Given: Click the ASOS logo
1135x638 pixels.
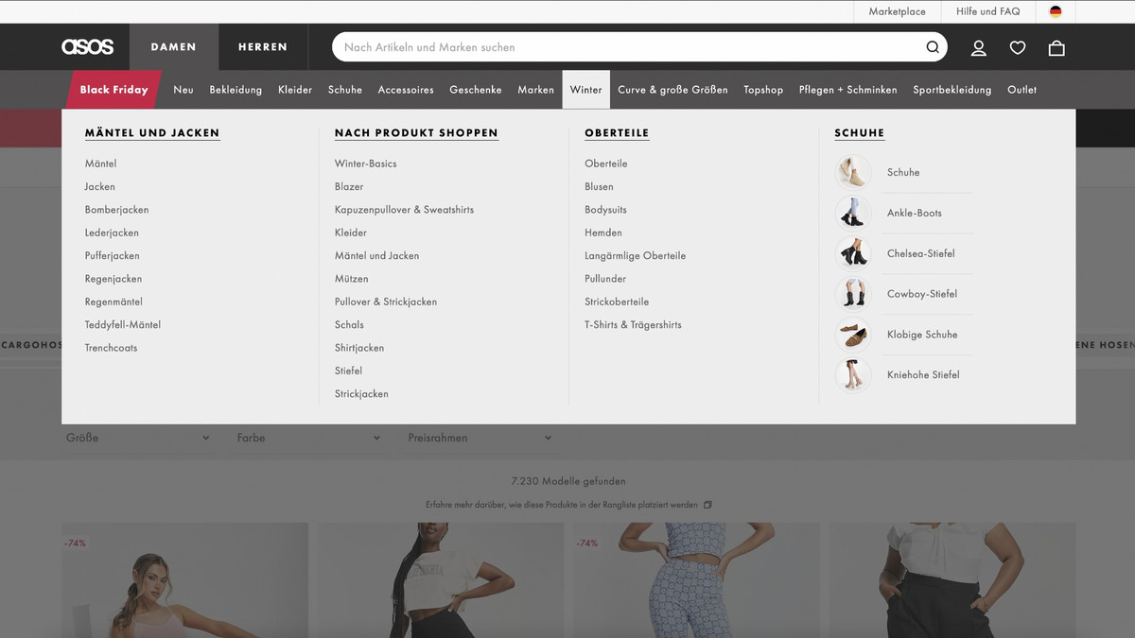Looking at the screenshot, I should 87,47.
